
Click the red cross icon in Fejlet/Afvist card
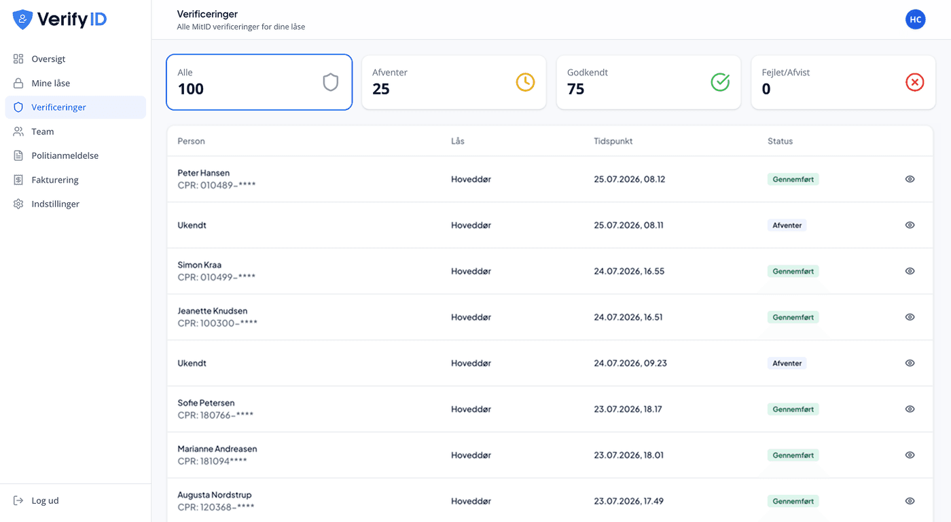click(x=915, y=82)
